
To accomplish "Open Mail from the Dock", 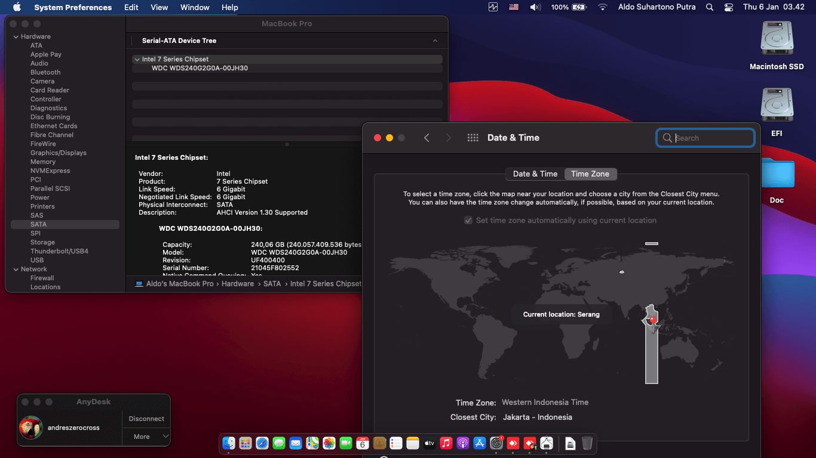I will (296, 443).
